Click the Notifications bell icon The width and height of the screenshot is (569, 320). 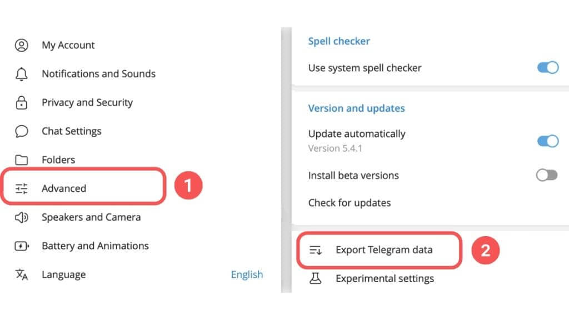pos(22,74)
